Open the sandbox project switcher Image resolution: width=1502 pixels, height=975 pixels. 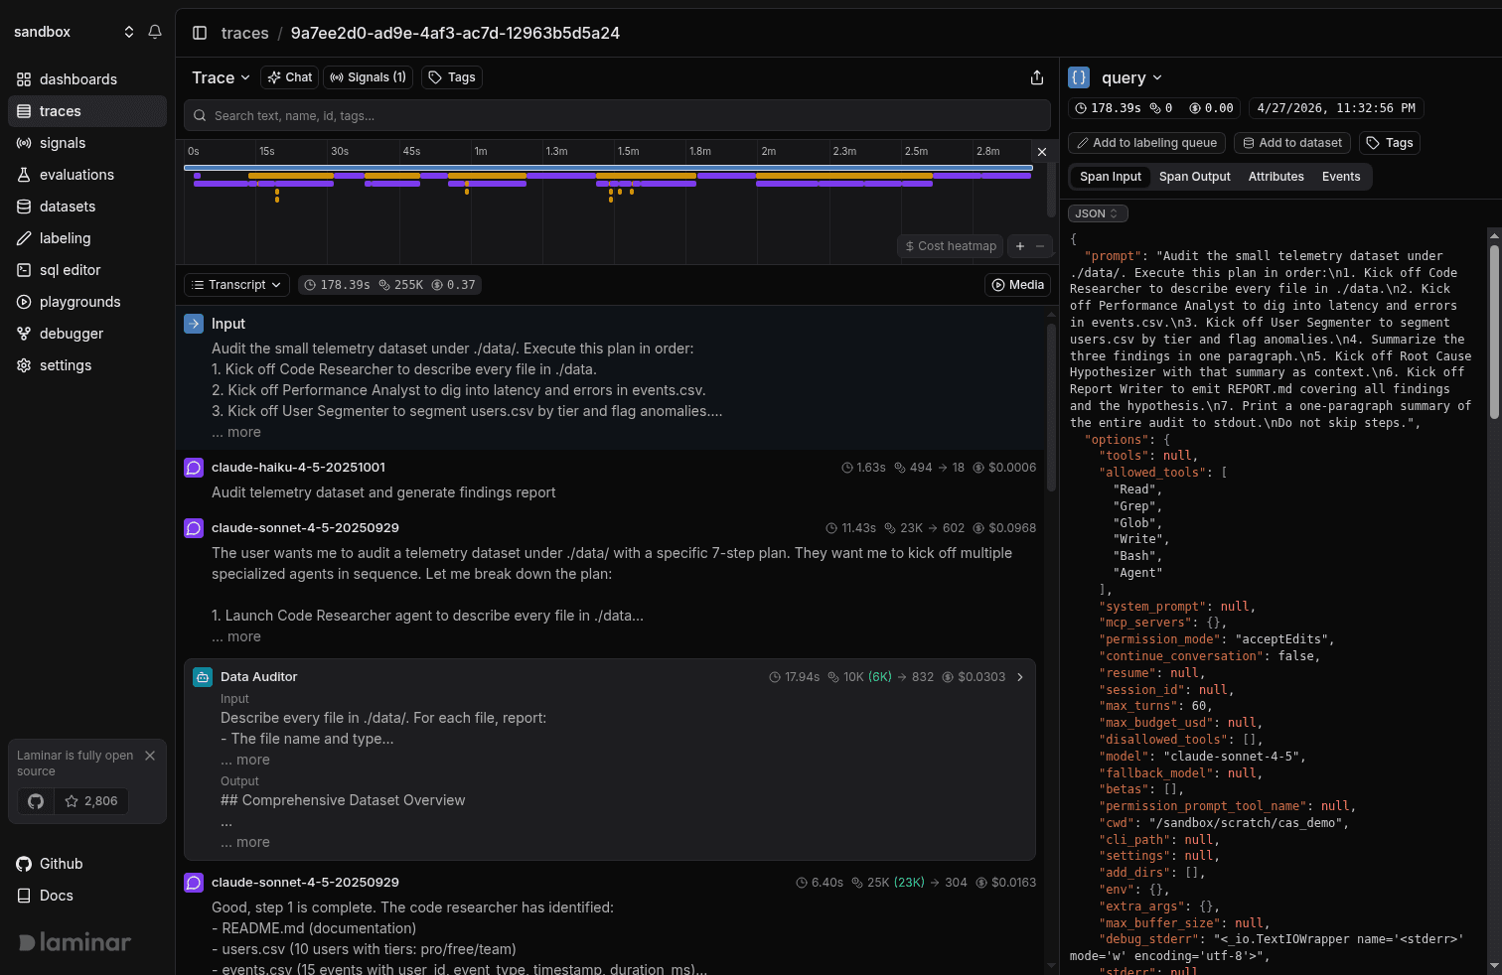75,32
